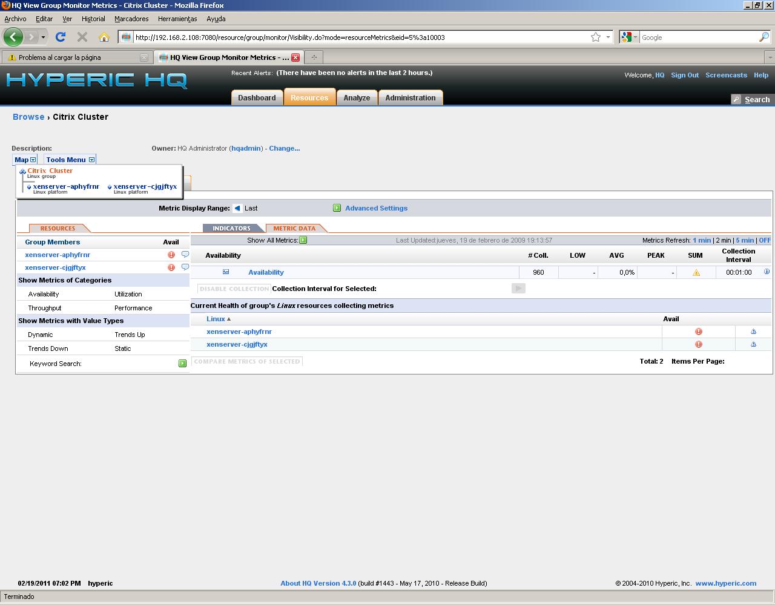The width and height of the screenshot is (775, 605).
Task: Reload the page with the refresh icon
Action: [60, 37]
